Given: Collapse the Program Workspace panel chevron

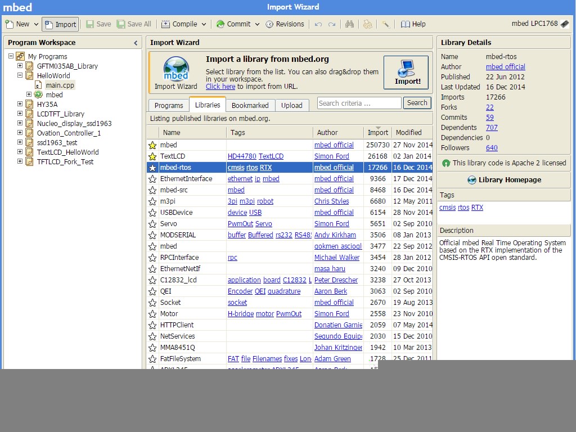Looking at the screenshot, I should [x=136, y=43].
